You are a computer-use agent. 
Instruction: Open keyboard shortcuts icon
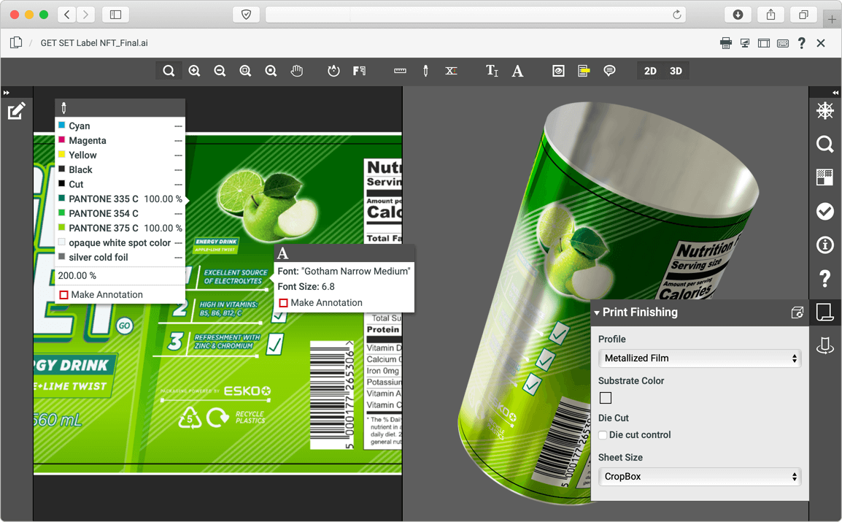783,44
